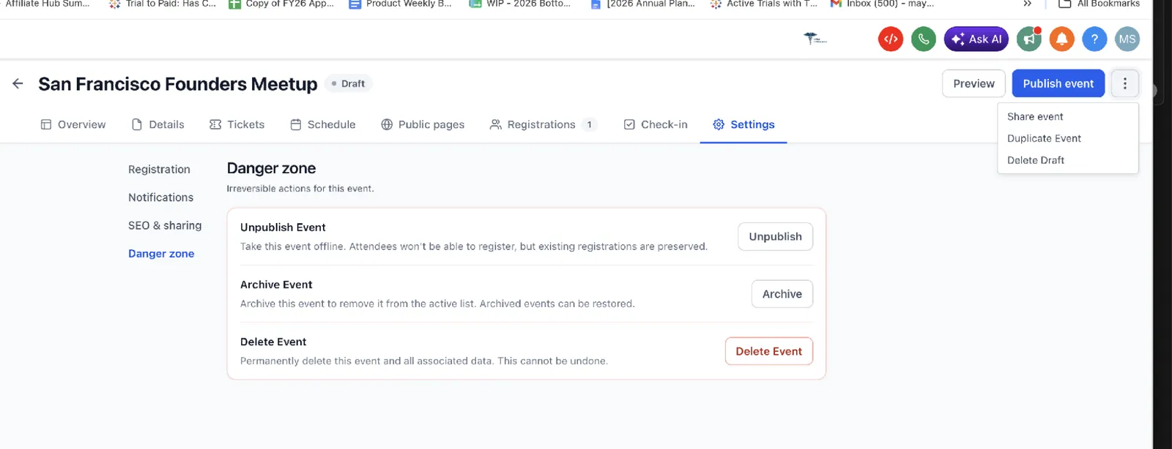The image size is (1172, 449).
Task: Toggle the three-dot more options menu
Action: [x=1125, y=83]
